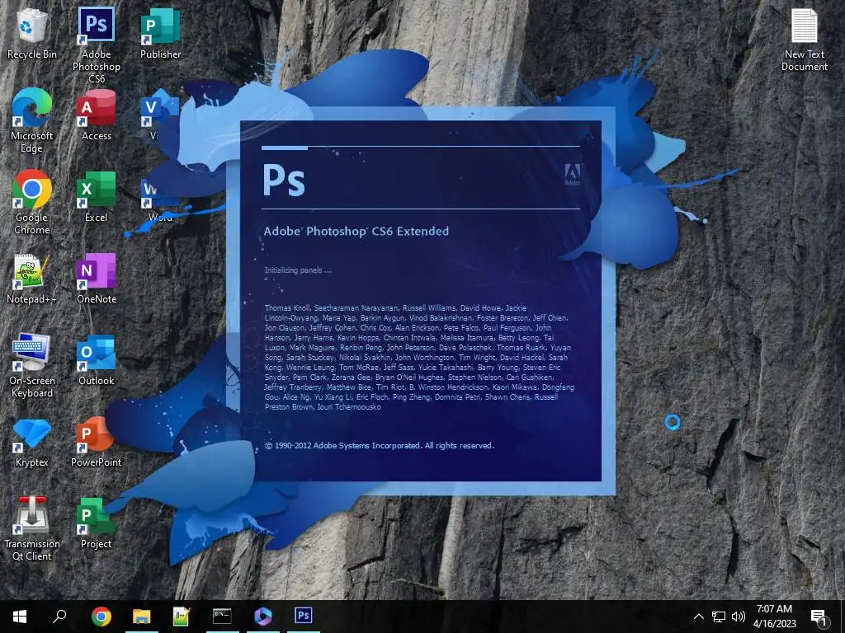Select the Kryptex desktop shortcut
The height and width of the screenshot is (633, 845).
tap(32, 442)
